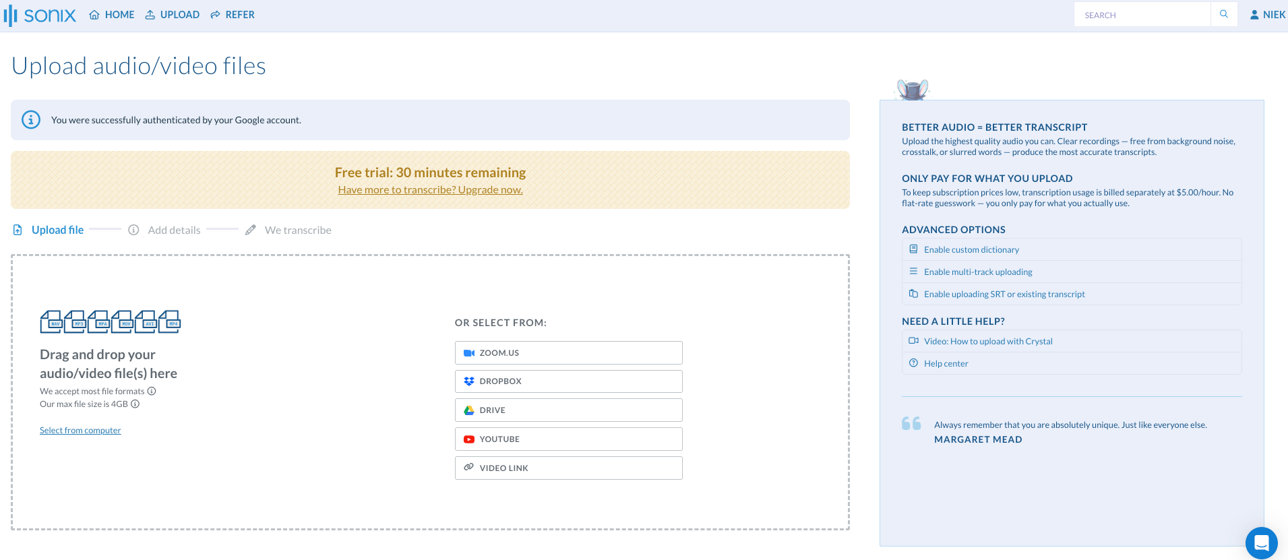Enable uploading SRT or existing transcript
Screen dimensions: 1288x560
[x=1004, y=294]
